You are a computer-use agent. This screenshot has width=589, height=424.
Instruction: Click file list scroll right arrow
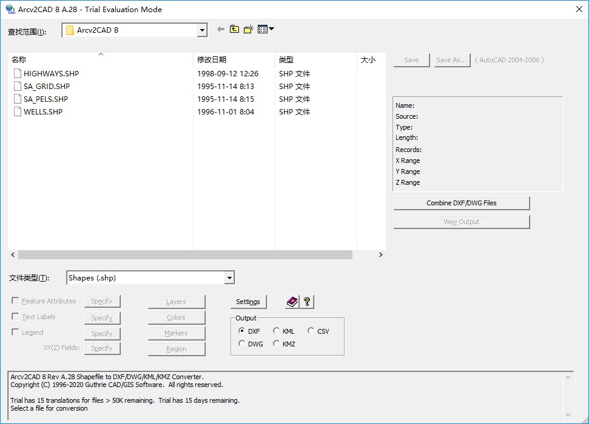[380, 255]
